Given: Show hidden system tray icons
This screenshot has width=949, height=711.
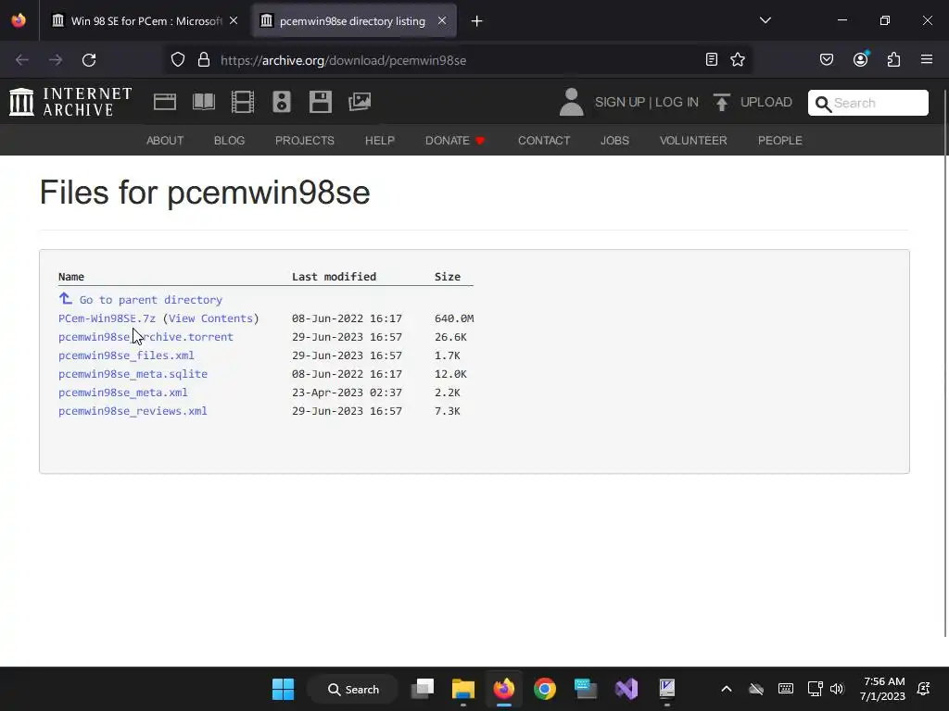Looking at the screenshot, I should click(727, 689).
